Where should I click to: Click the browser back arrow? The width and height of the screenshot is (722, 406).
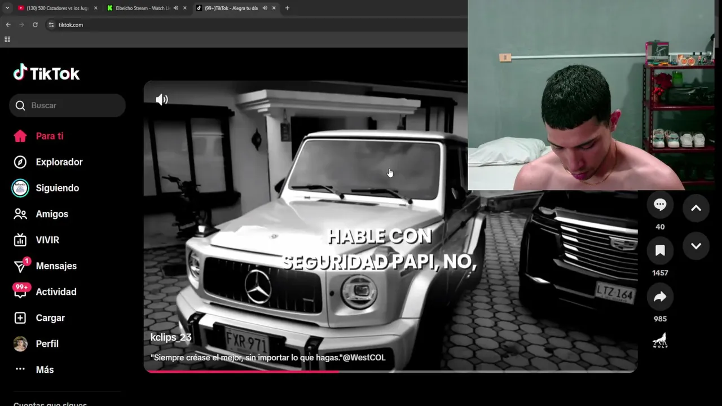click(x=8, y=25)
